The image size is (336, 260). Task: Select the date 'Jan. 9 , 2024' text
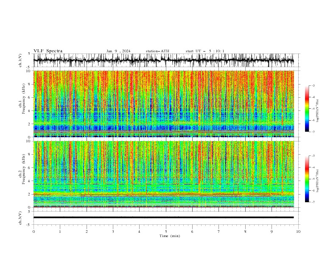pos(118,51)
